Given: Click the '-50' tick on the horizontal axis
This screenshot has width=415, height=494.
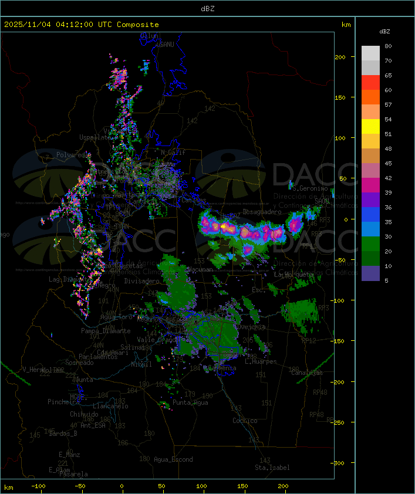Looking at the screenshot, I should pyautogui.click(x=80, y=486).
